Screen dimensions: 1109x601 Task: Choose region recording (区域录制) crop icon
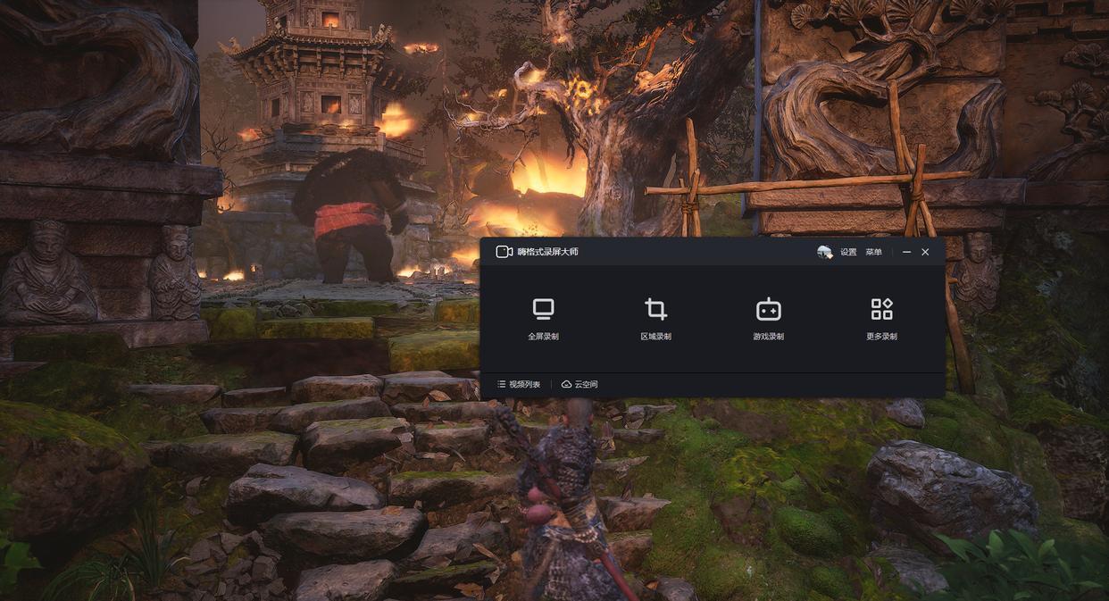tap(655, 309)
